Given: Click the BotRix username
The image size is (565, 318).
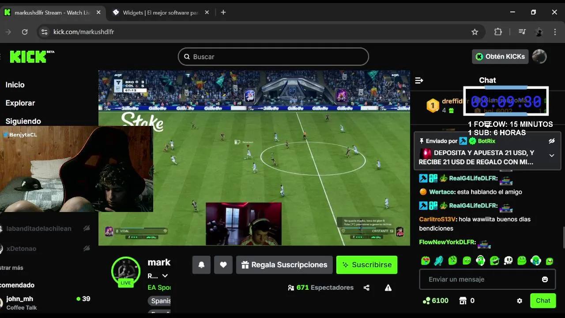Looking at the screenshot, I should click(486, 141).
